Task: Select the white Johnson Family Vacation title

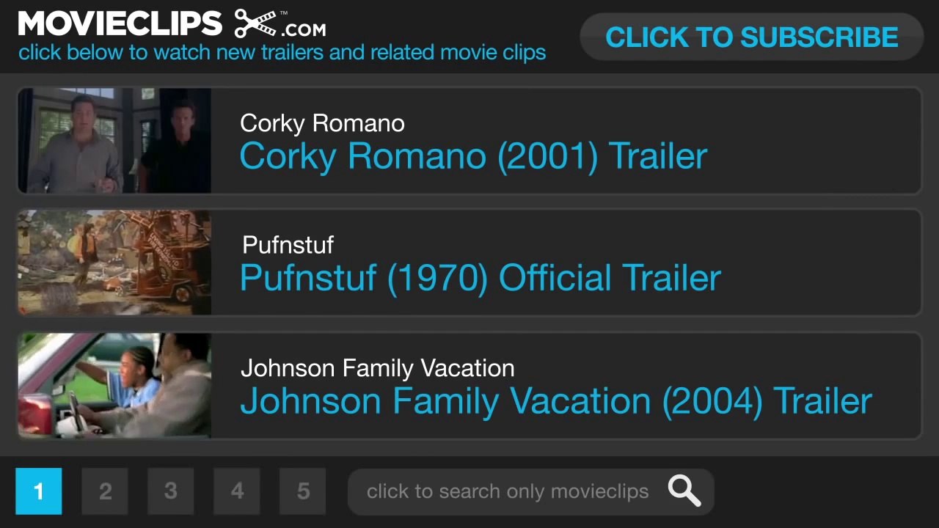Action: click(377, 367)
